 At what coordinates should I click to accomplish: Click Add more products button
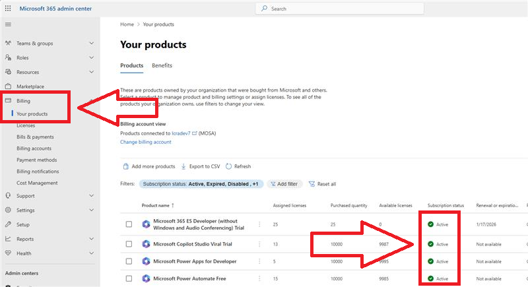coord(149,166)
